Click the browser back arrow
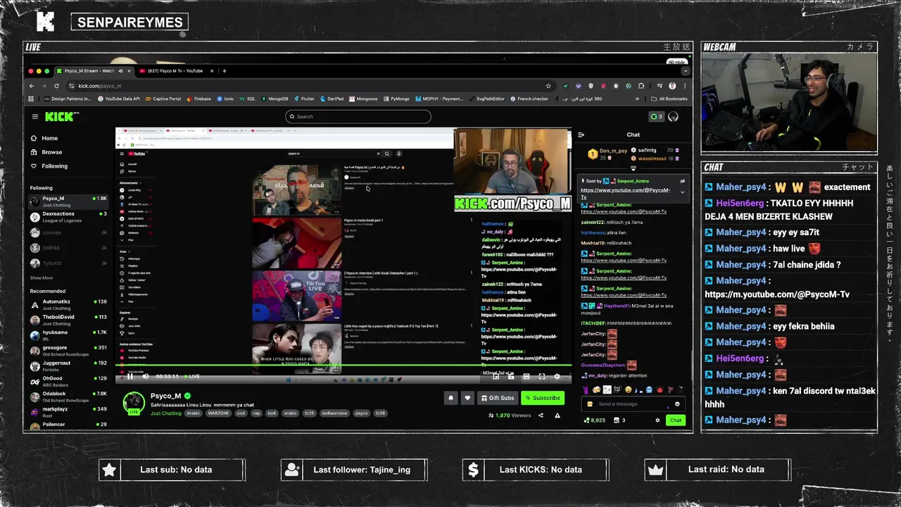The width and height of the screenshot is (901, 507). (x=32, y=86)
